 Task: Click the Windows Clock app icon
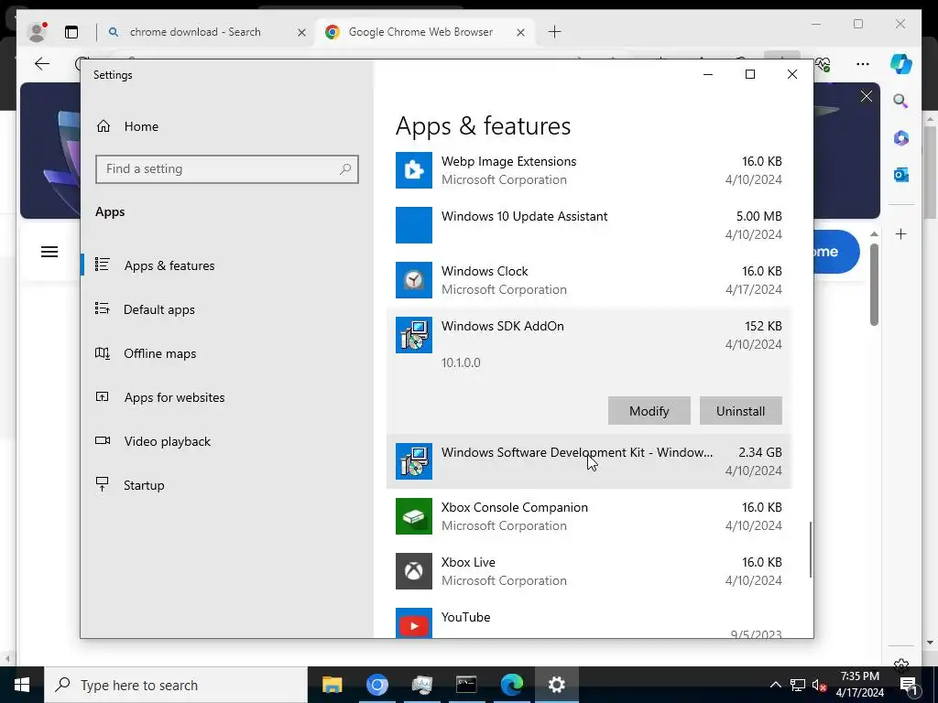click(413, 280)
